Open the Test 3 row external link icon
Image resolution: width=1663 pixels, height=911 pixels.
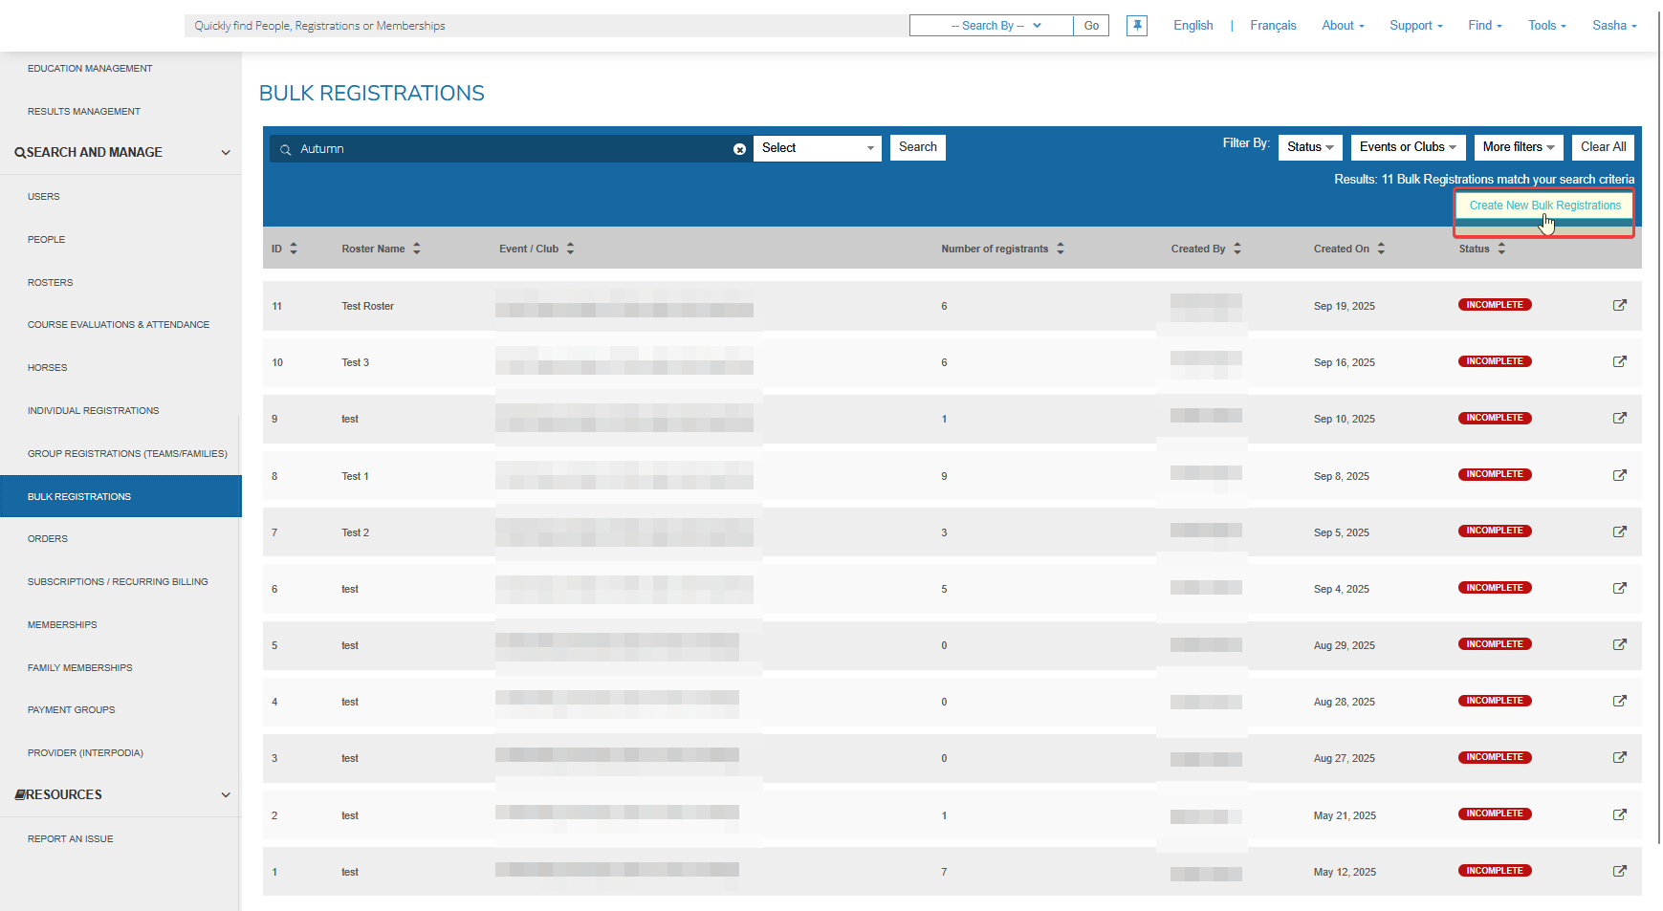click(1619, 362)
